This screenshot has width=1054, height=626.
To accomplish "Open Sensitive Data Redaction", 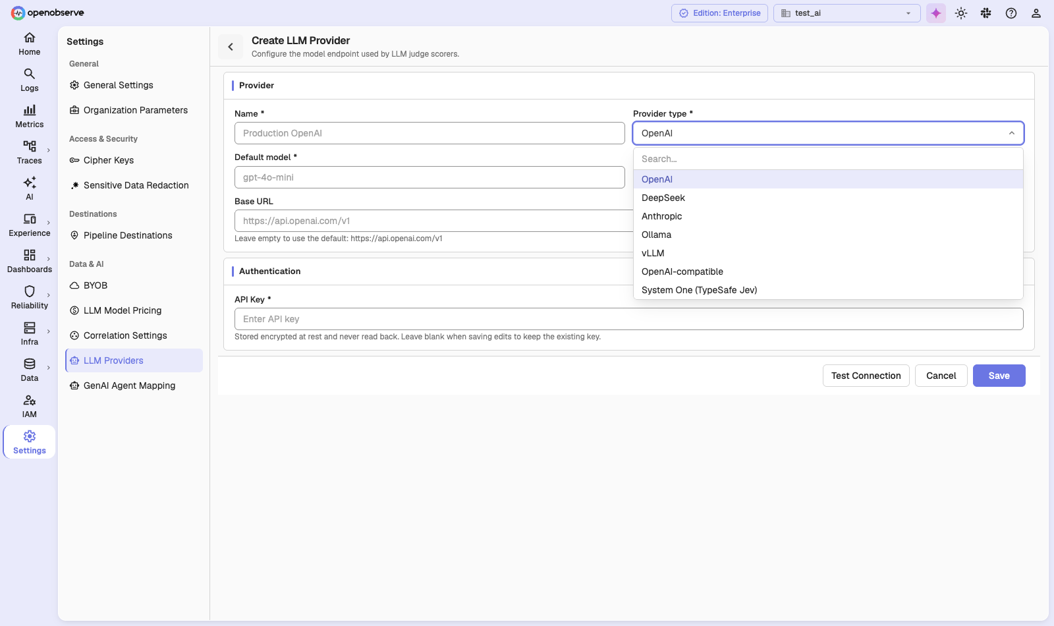I will [134, 185].
